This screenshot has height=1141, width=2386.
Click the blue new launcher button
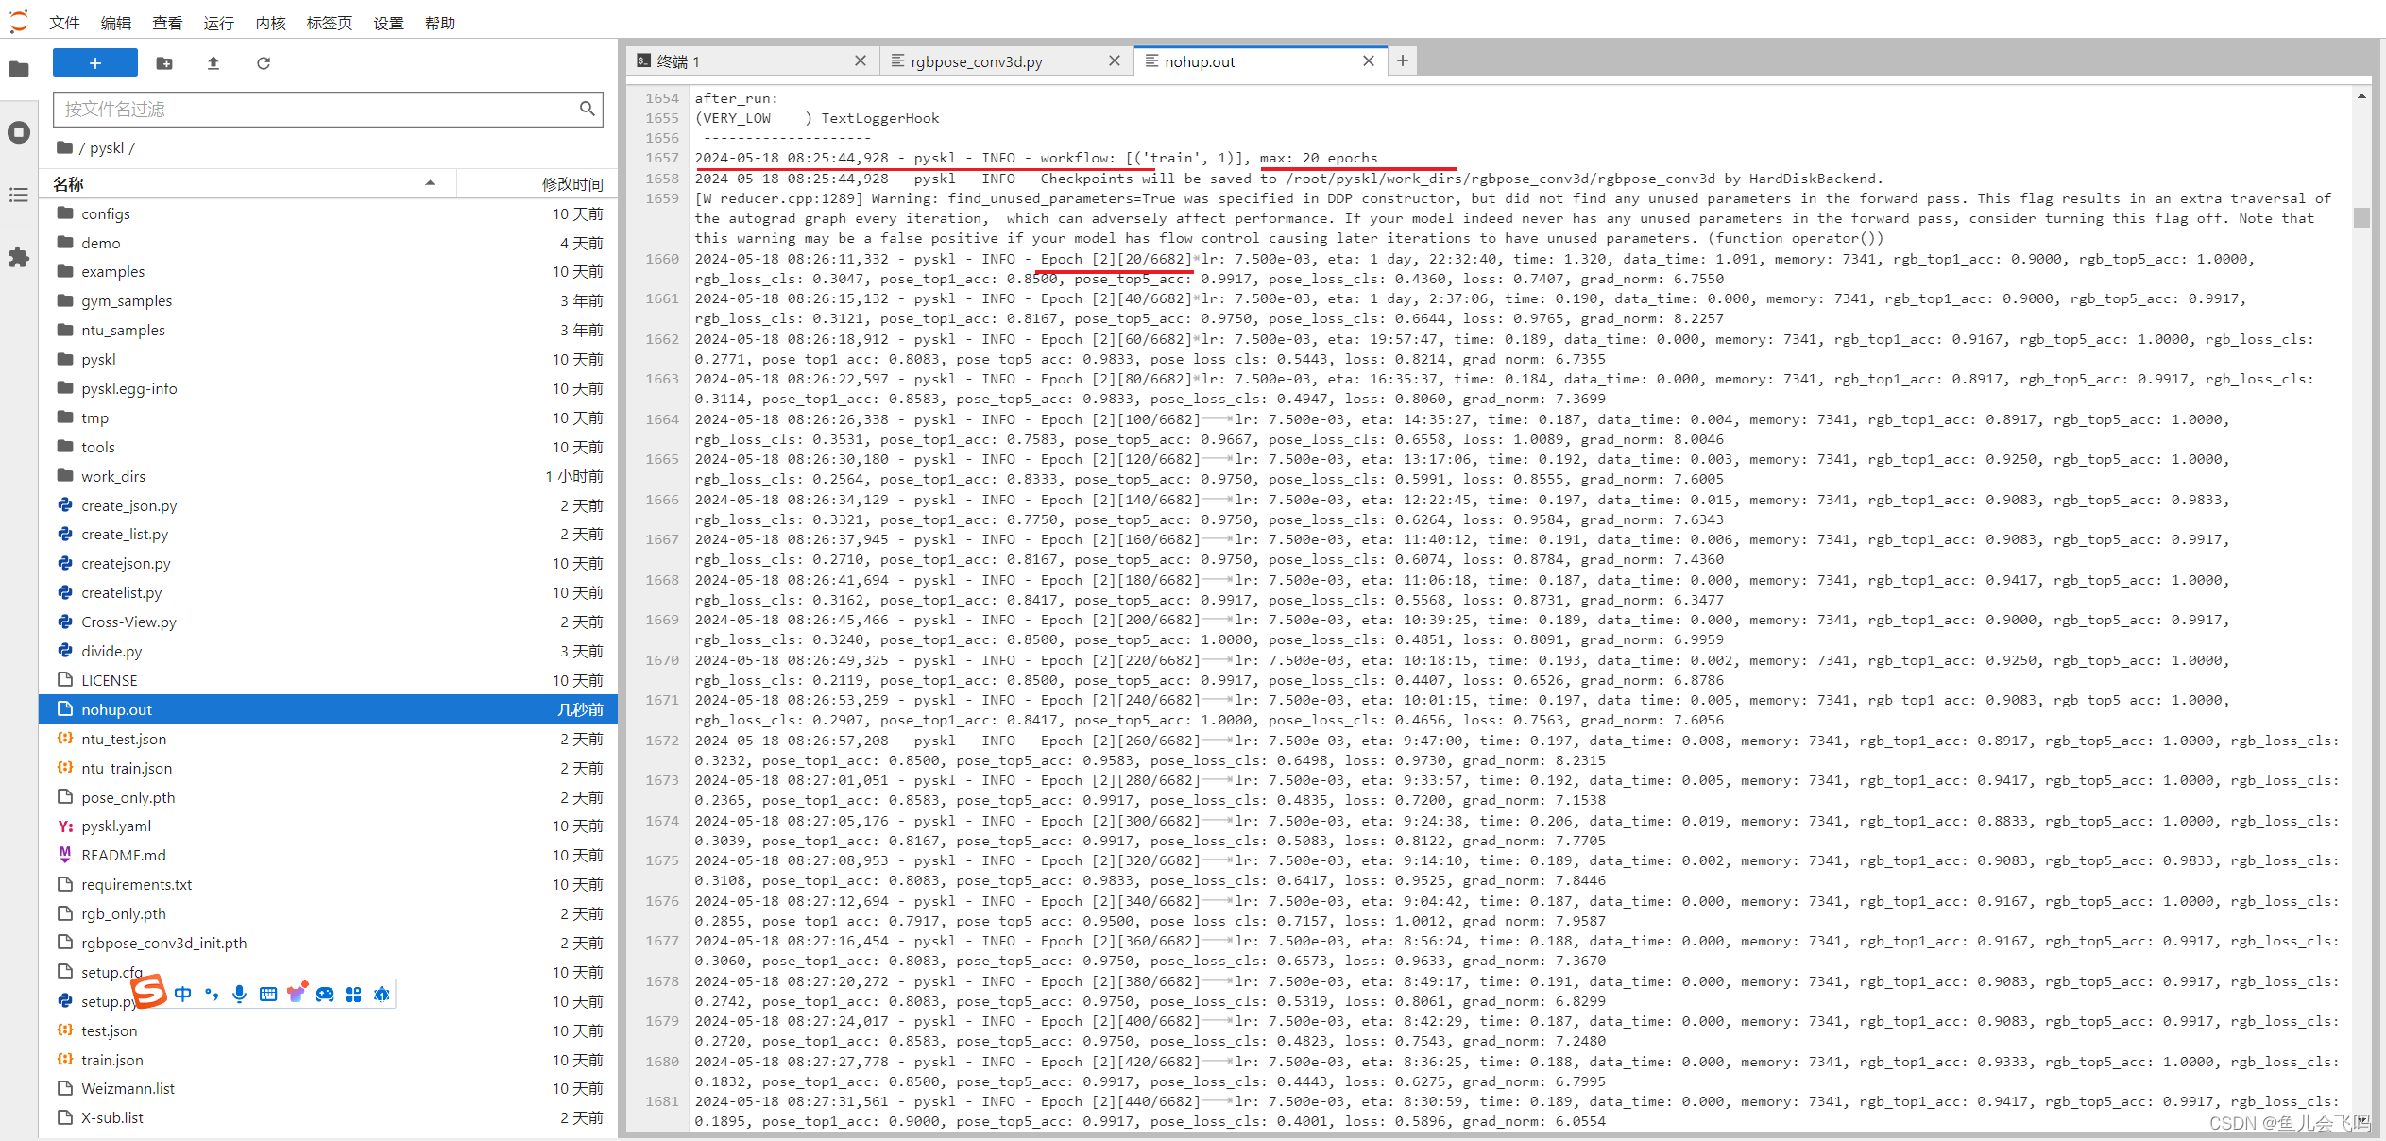(94, 62)
